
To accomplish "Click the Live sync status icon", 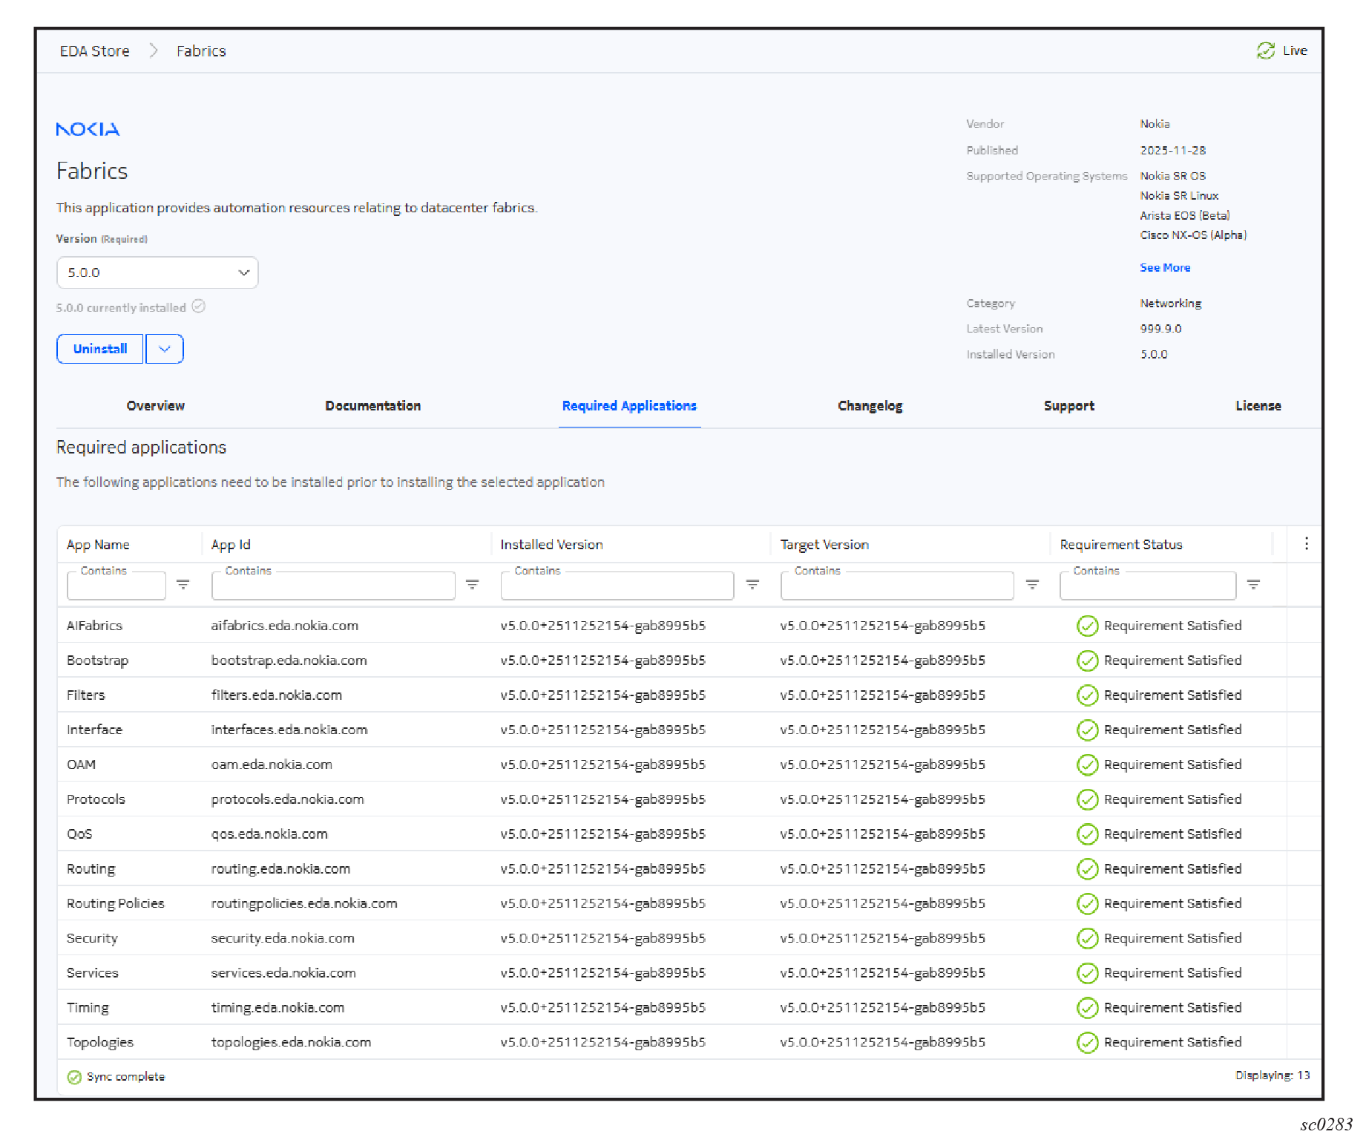I will pyautogui.click(x=1265, y=50).
